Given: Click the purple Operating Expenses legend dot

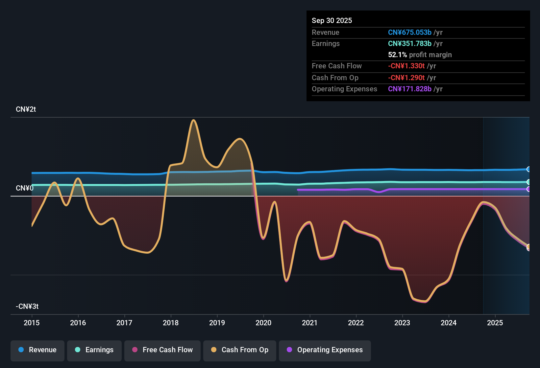Looking at the screenshot, I should (289, 350).
